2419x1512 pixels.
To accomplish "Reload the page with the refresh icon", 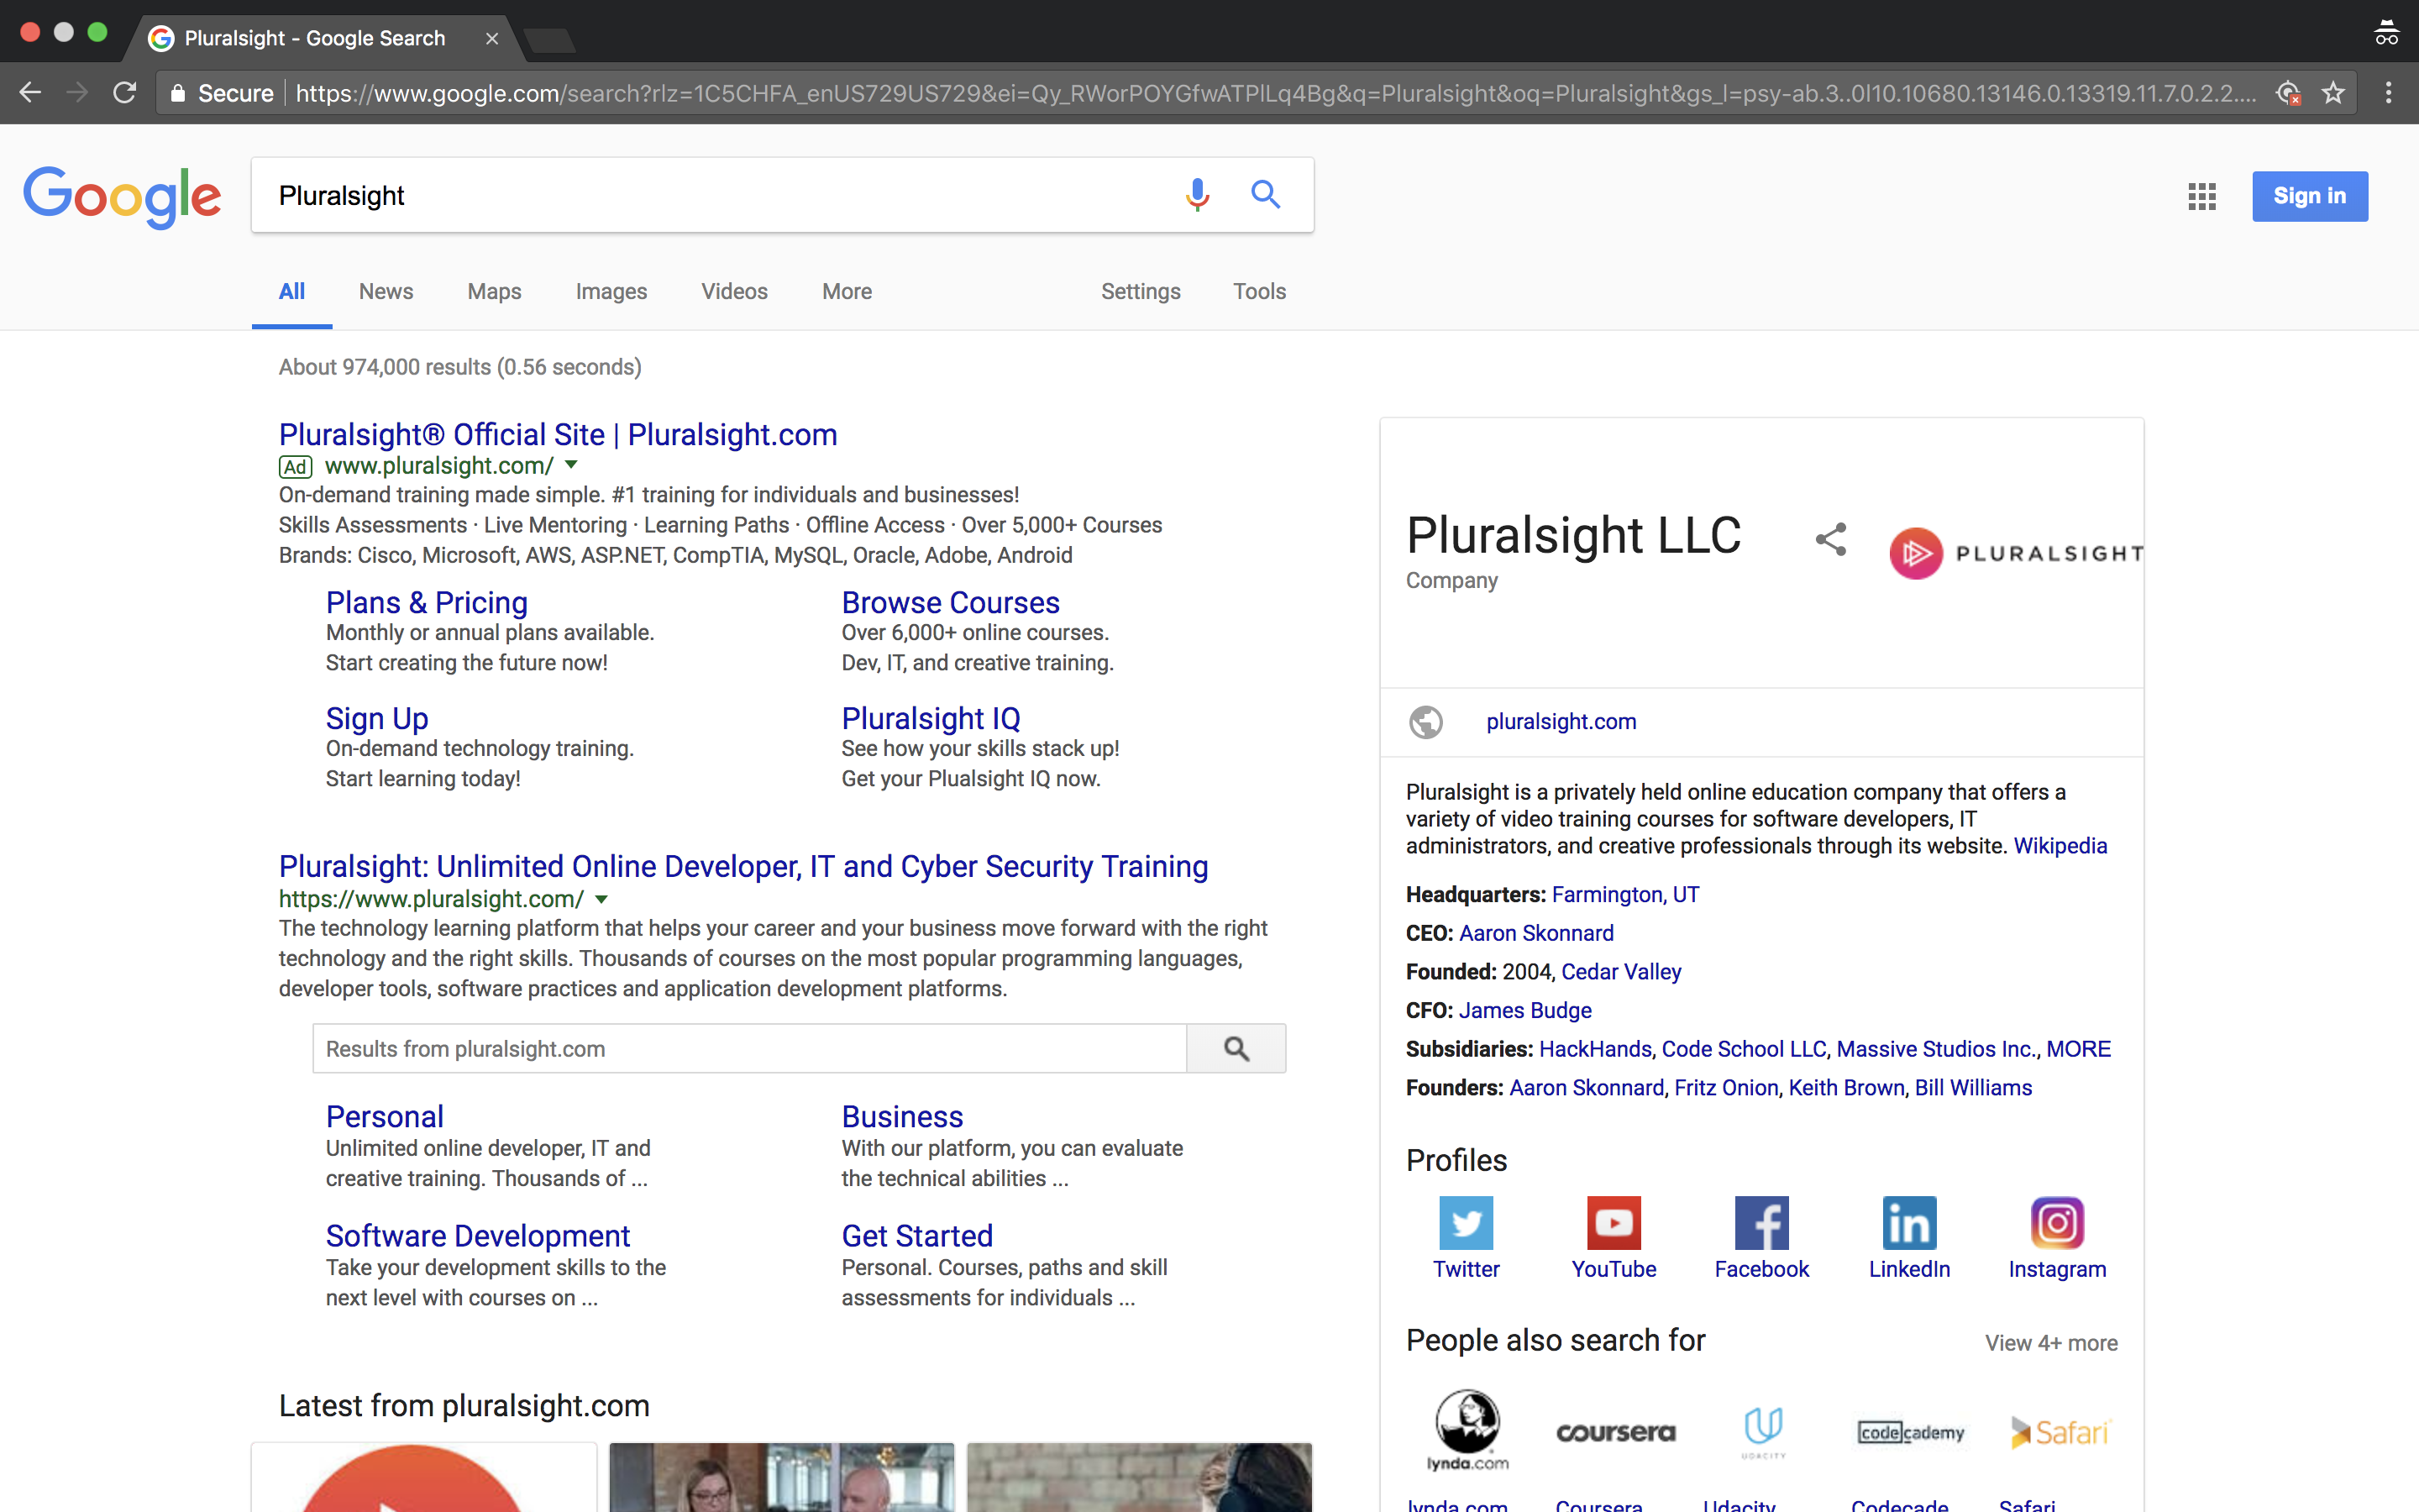I will 124,93.
